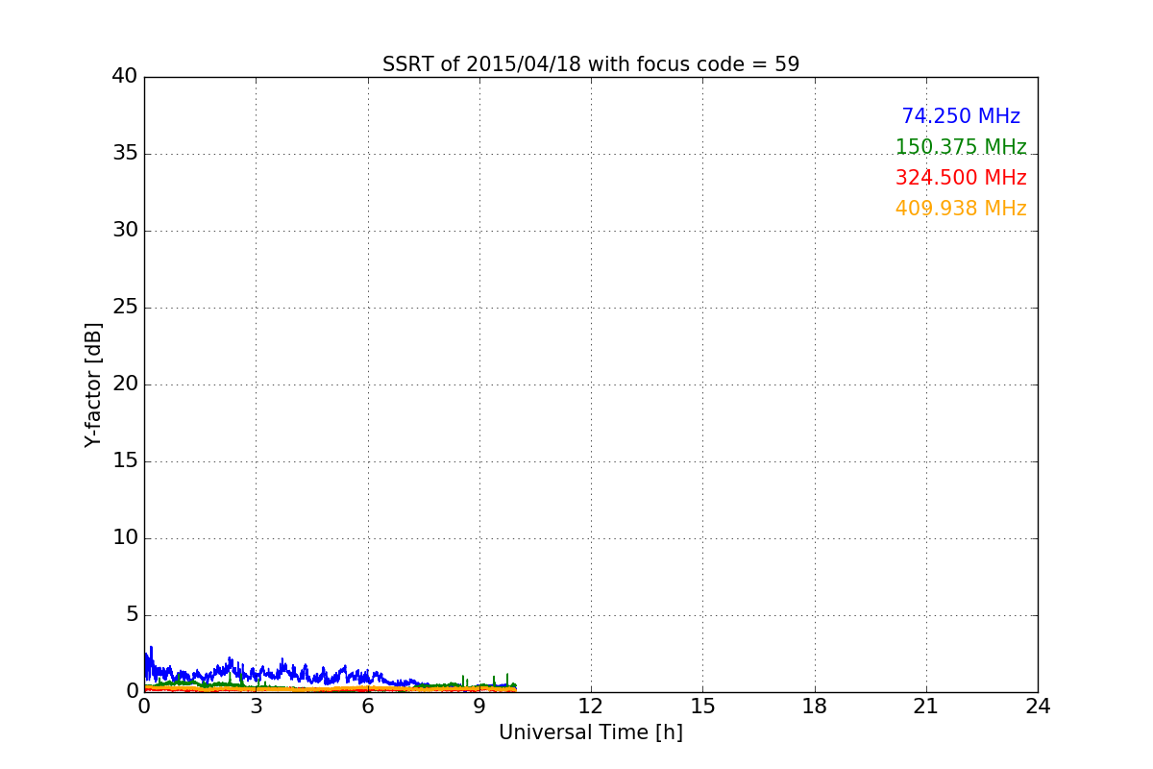This screenshot has height=769, width=1153.
Task: Click the y-axis tick label 25
Action: point(125,307)
